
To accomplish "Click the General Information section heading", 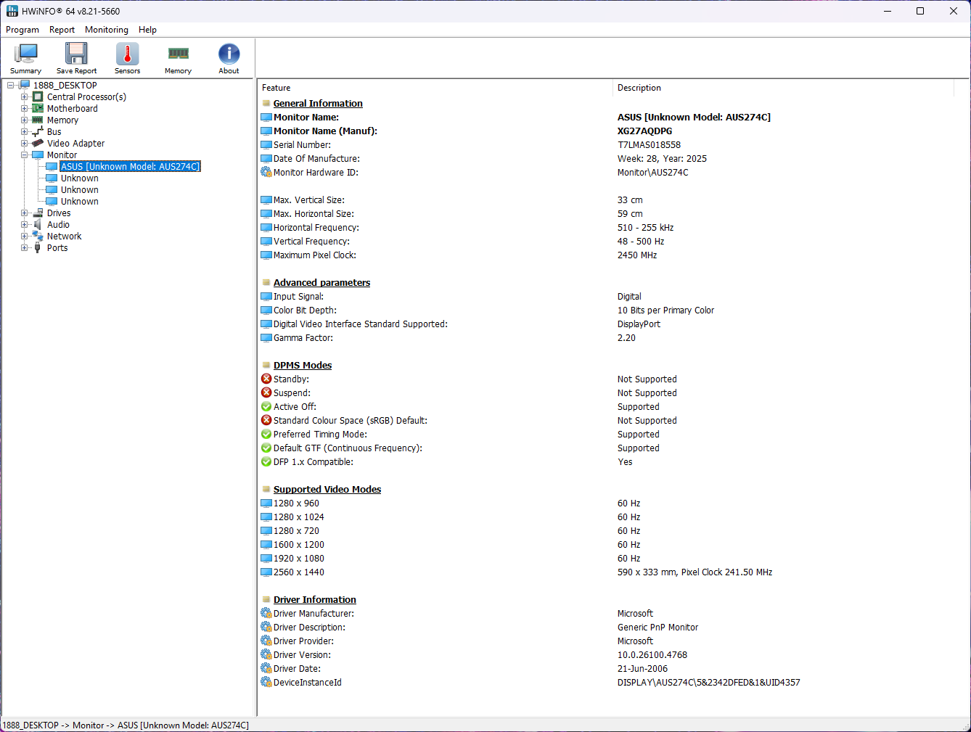I will point(318,103).
